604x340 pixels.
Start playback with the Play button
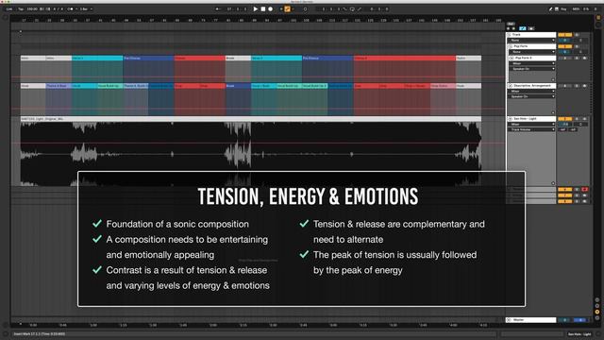click(x=256, y=8)
